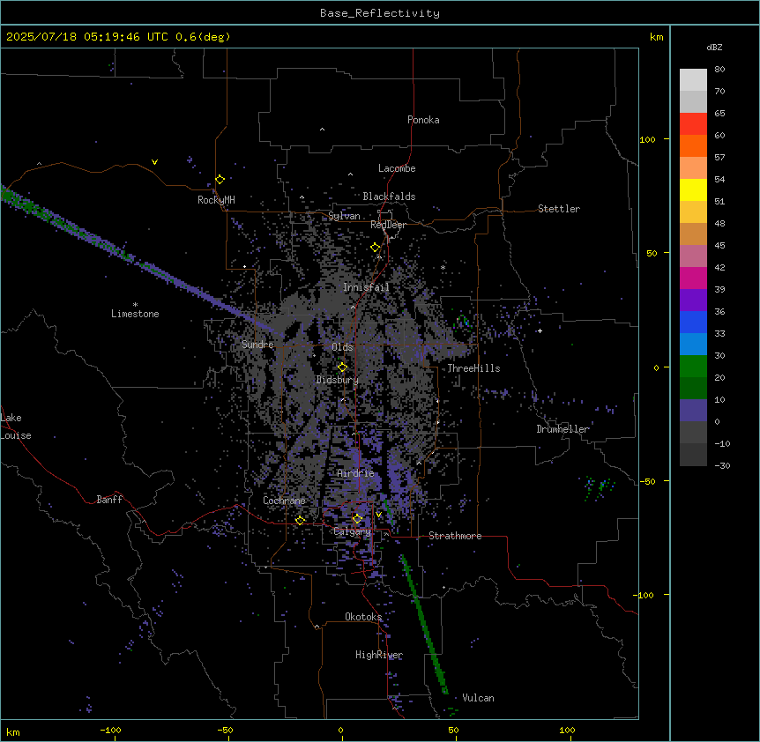
Task: Click the Okotoks town label
Action: [363, 617]
